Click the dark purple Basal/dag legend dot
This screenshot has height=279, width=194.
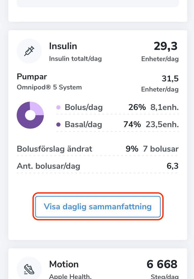[58, 125]
